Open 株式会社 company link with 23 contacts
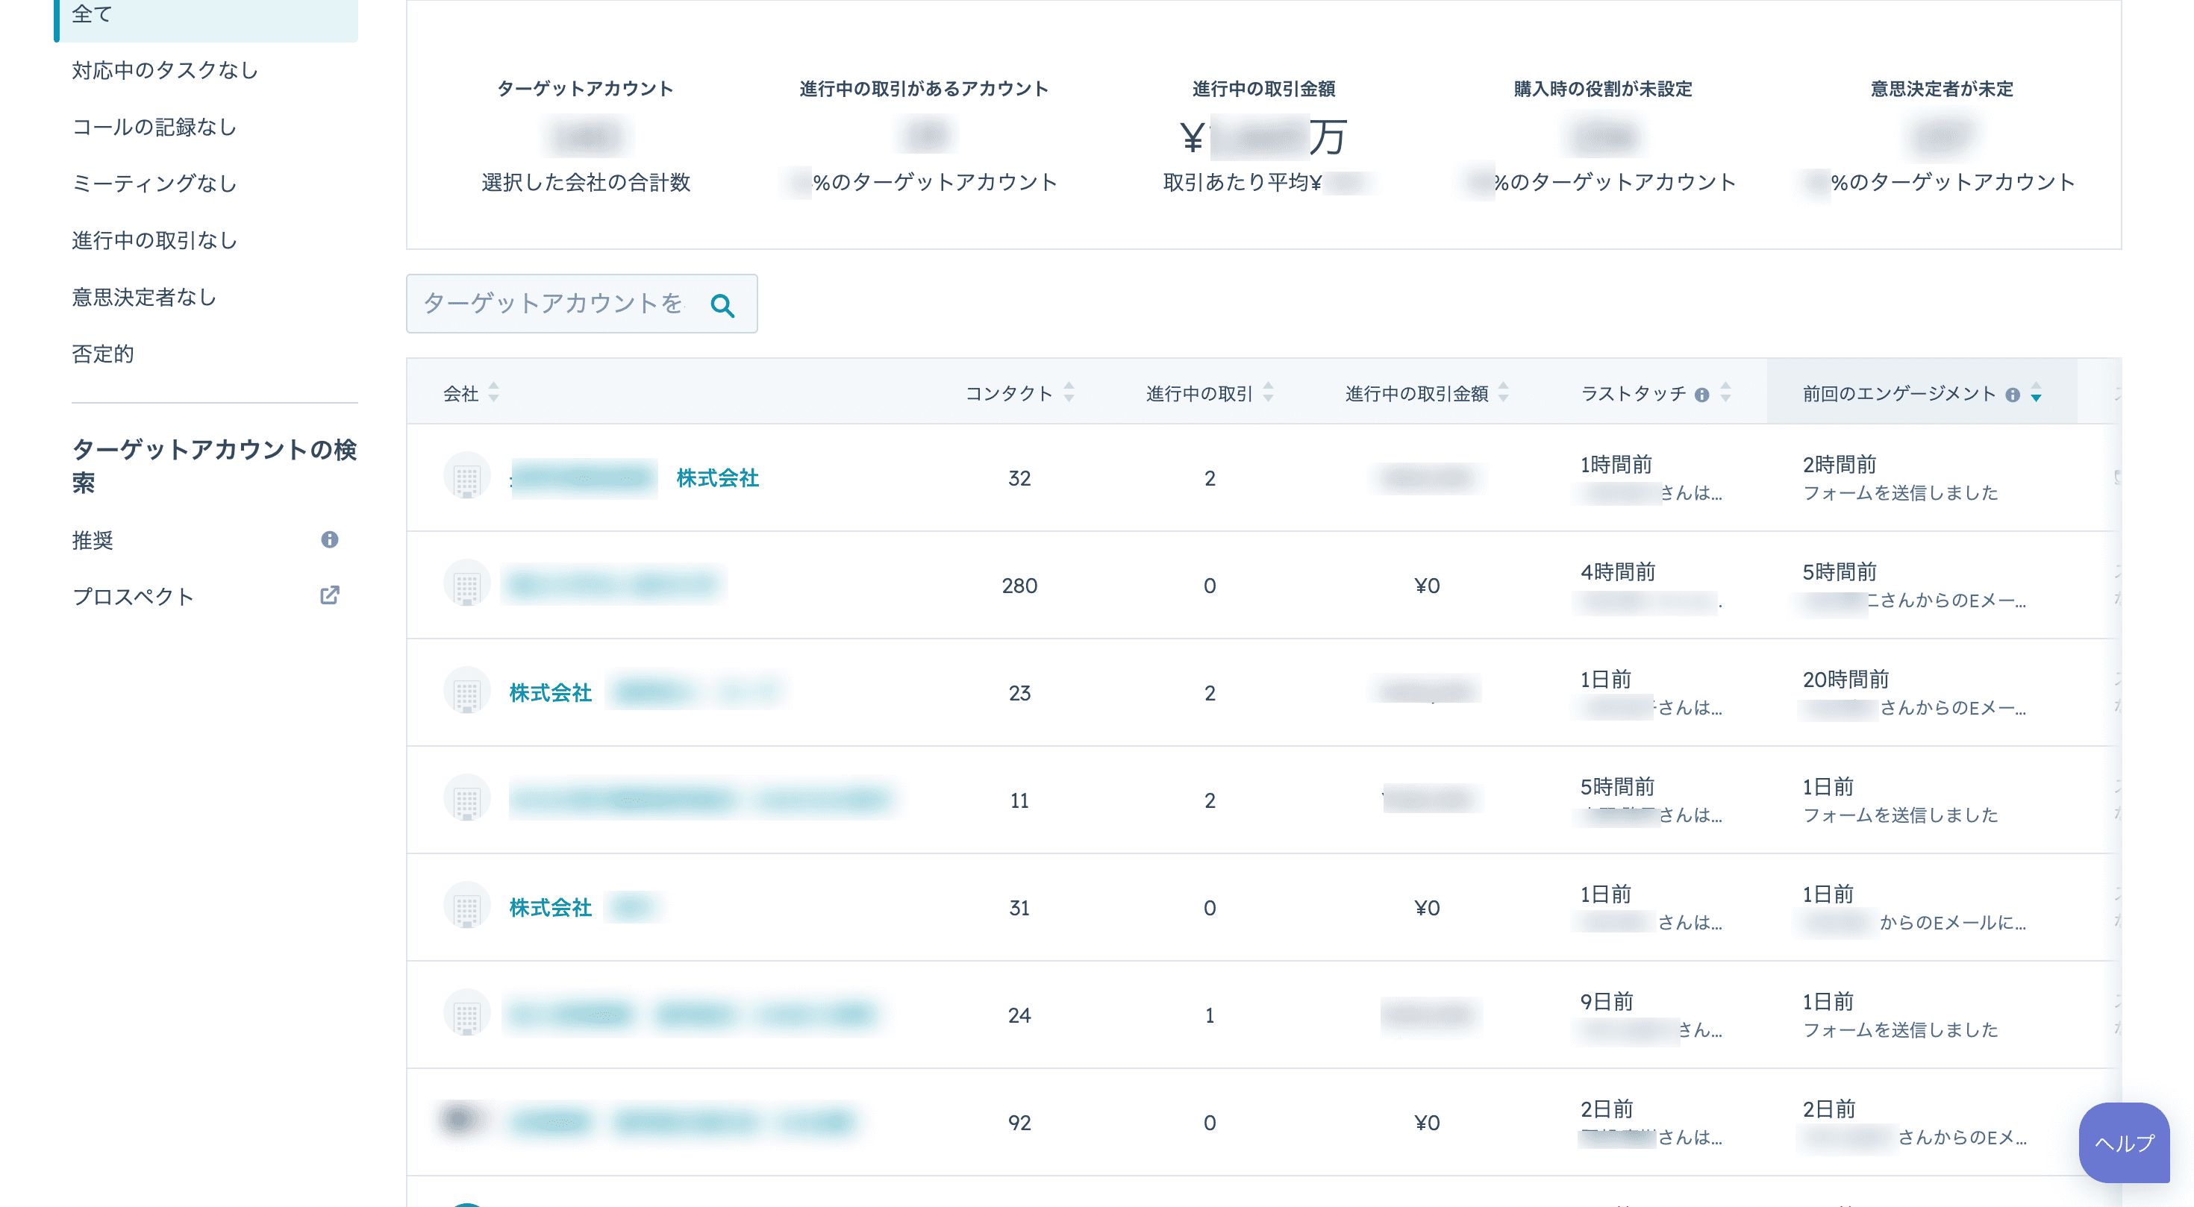The width and height of the screenshot is (2194, 1207). [x=644, y=692]
